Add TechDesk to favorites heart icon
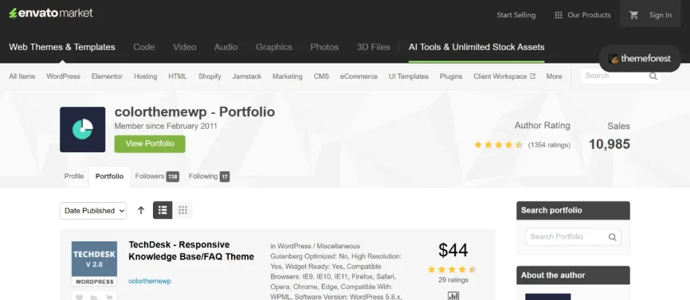690x300 pixels. tap(80, 297)
